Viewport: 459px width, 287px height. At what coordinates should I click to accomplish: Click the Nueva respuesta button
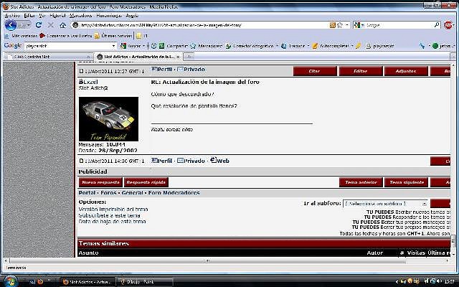click(x=100, y=182)
